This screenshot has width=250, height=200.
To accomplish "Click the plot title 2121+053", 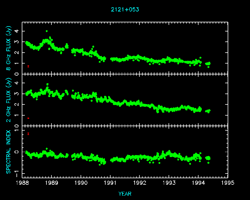I will (125, 9).
